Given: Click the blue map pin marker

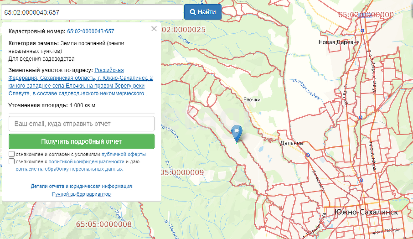Looking at the screenshot, I should pos(237,133).
